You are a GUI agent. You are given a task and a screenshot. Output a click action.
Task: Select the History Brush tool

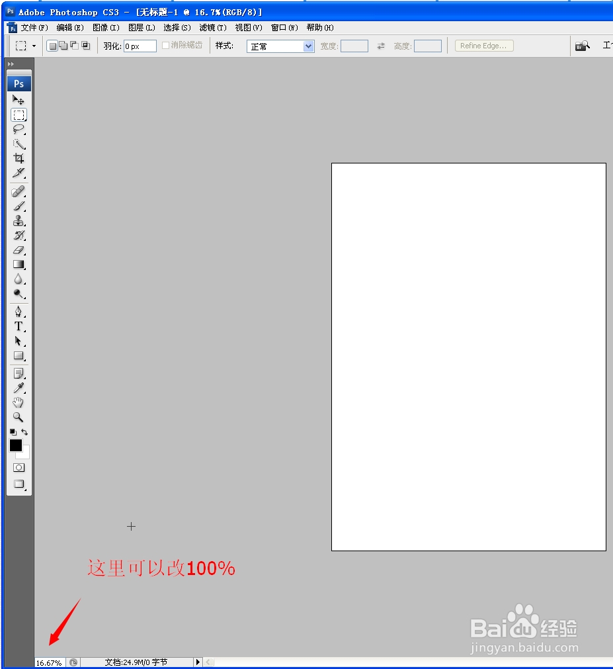coord(19,236)
